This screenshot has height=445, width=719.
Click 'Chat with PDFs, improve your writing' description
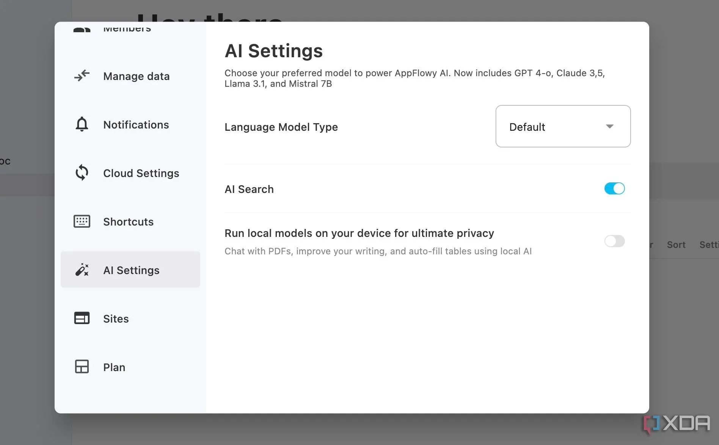378,251
